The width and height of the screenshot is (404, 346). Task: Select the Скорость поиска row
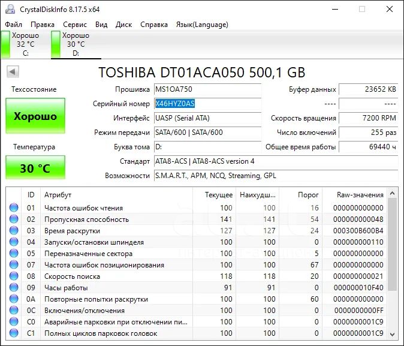[x=197, y=276]
